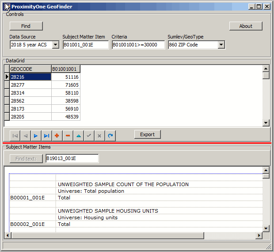This screenshot has height=252, width=274.
Task: Click the B00001_001E item code
Action: (27, 198)
